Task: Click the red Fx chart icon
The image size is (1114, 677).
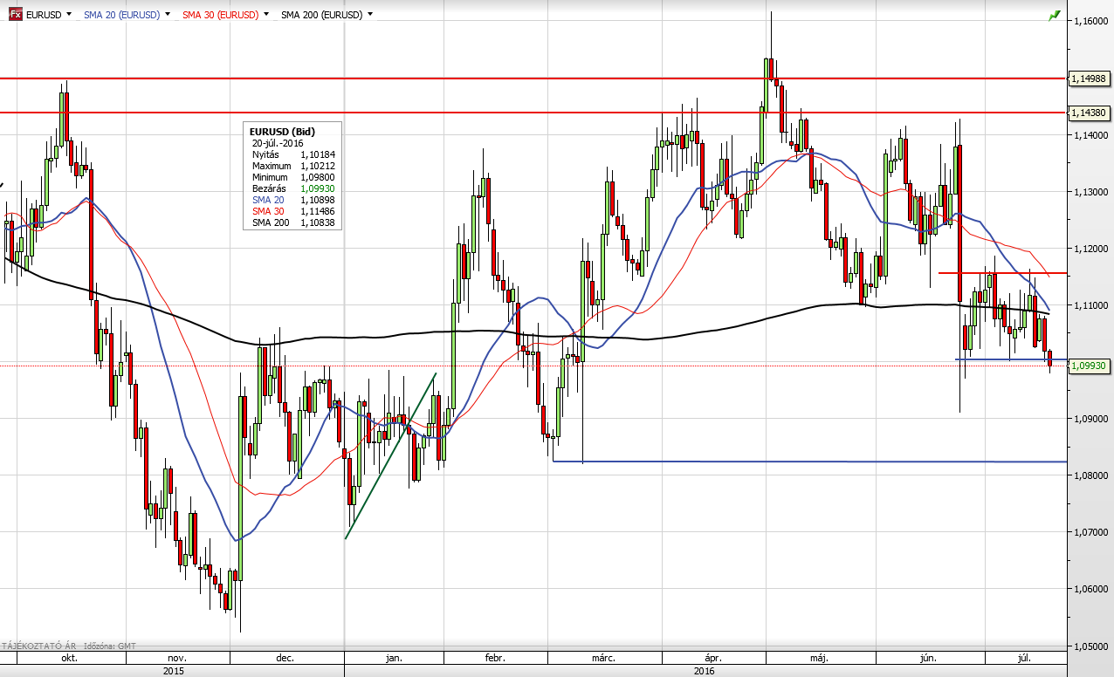Action: (15, 15)
